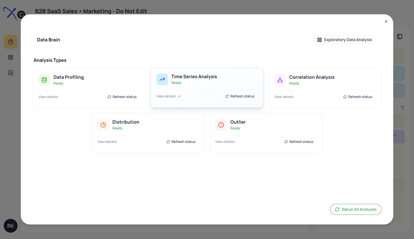
Task: View details of Outlier
Action: point(225,142)
